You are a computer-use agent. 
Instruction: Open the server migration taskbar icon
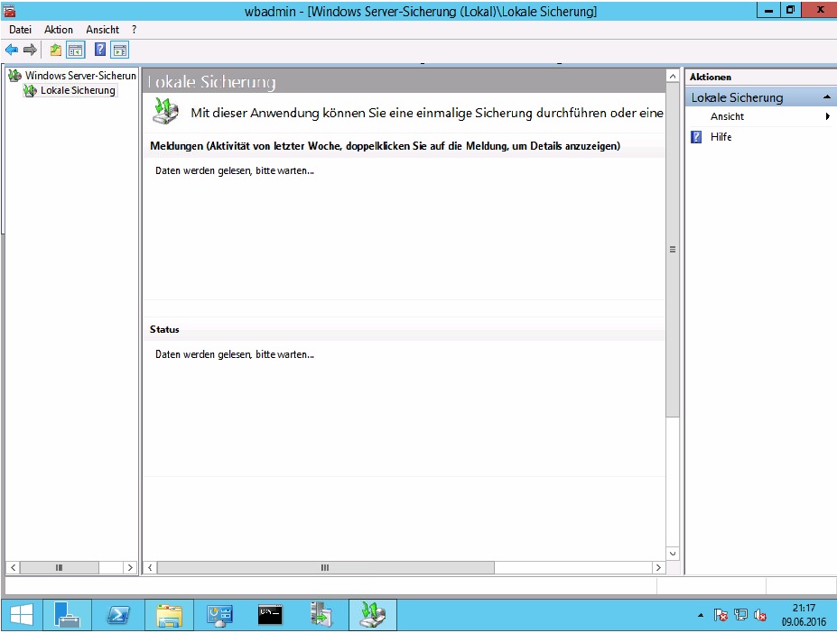(x=321, y=615)
